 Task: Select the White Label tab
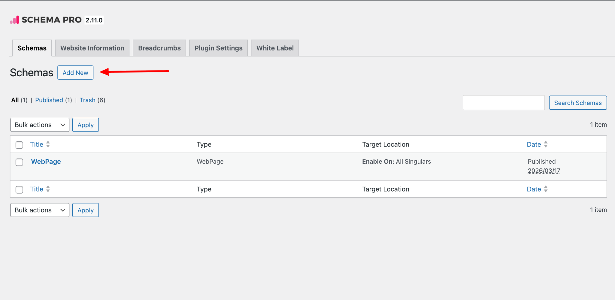point(275,48)
